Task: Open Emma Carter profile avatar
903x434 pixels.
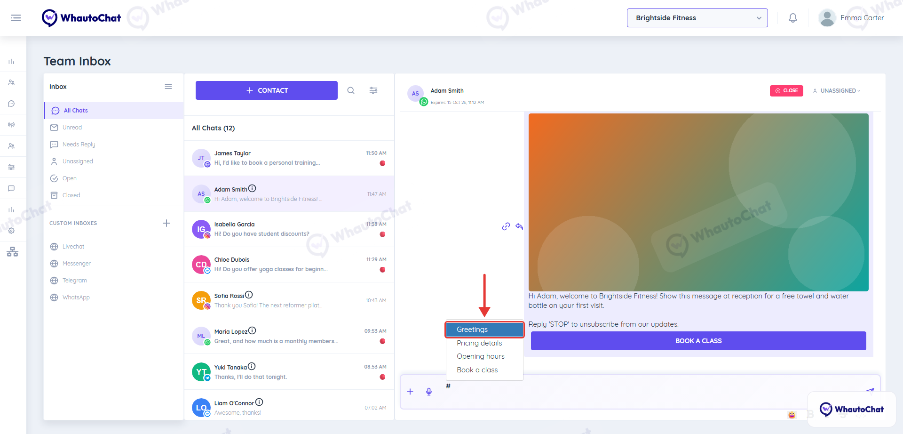Action: pos(827,18)
